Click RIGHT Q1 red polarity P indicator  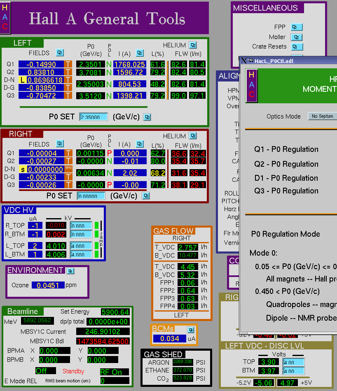click(109, 153)
